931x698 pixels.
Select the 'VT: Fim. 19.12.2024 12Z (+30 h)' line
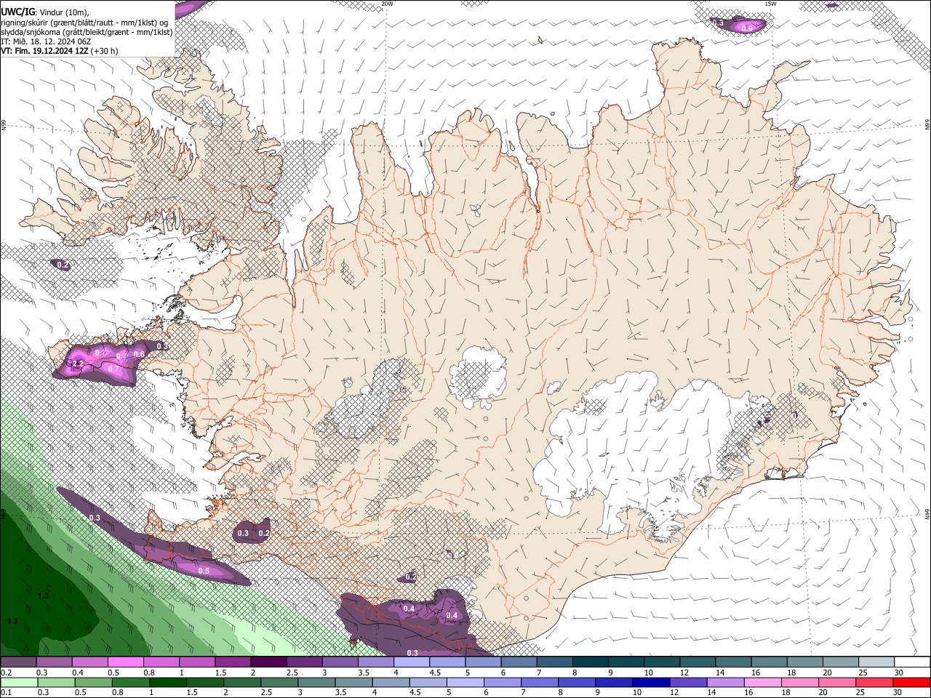point(60,51)
